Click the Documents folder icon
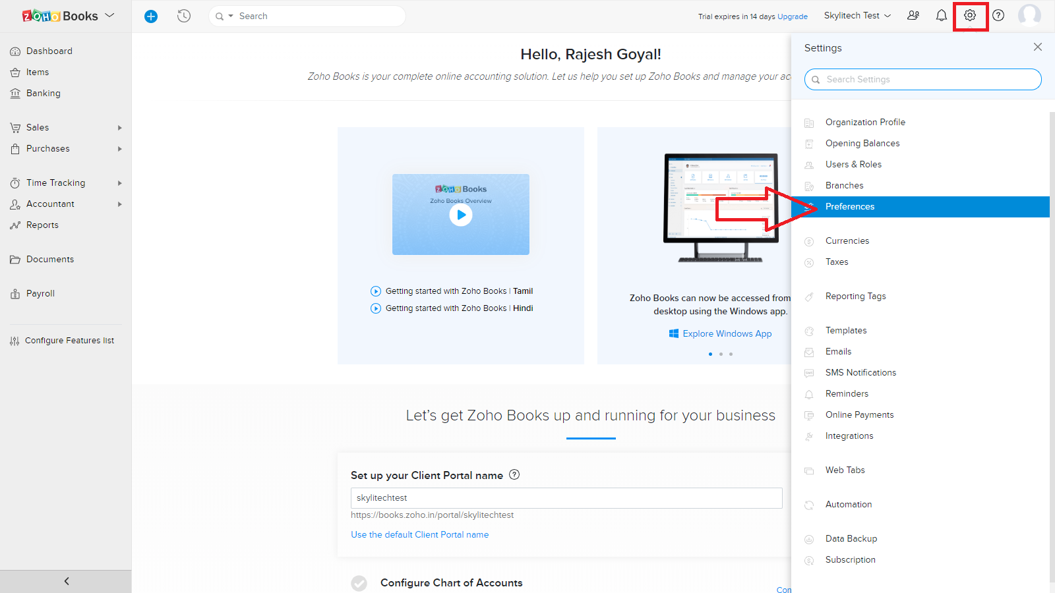This screenshot has height=593, width=1055. [15, 260]
